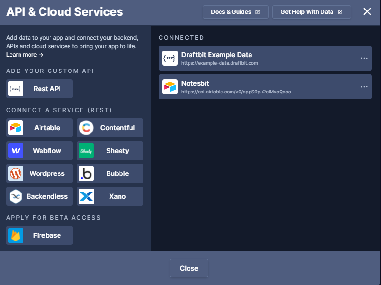This screenshot has width=381, height=285.
Task: Click the Wordpress logo icon
Action: click(x=16, y=173)
